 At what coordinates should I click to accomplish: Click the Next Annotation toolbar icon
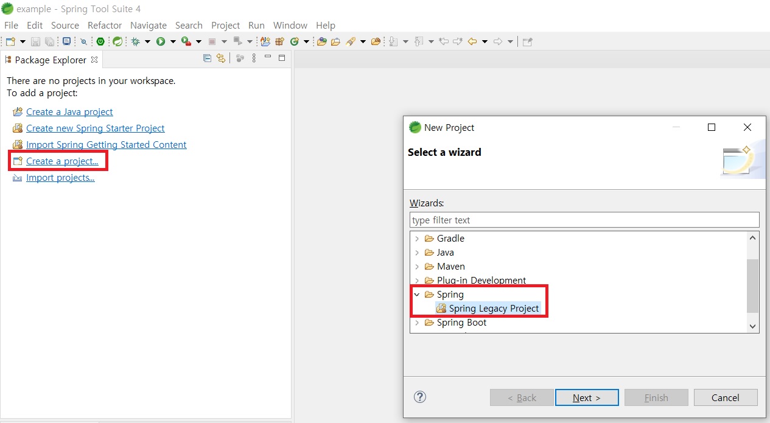(x=393, y=41)
